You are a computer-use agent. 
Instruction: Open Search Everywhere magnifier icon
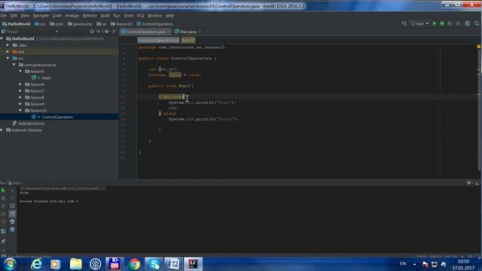(x=477, y=23)
